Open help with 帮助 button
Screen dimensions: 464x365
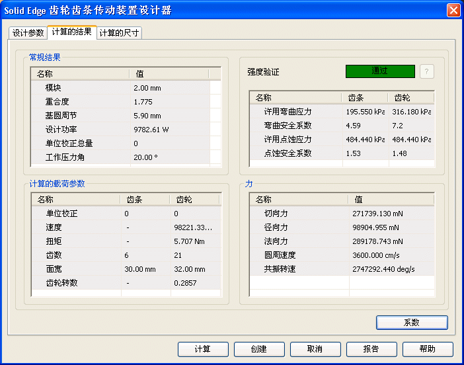tap(428, 349)
